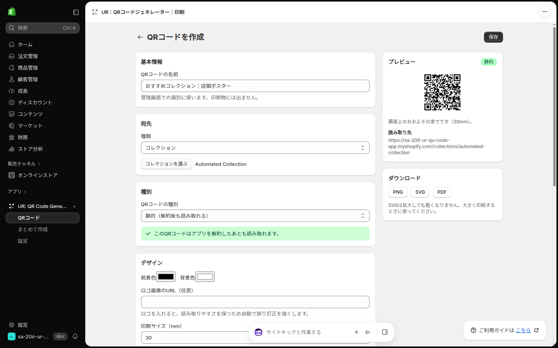
Task: Expand the 販売チャネル section
Action: 24,164
